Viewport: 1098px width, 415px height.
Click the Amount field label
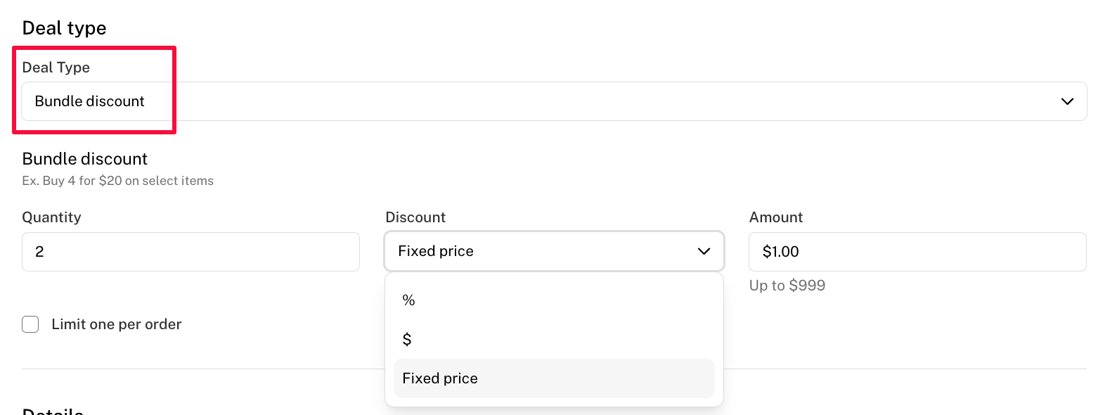tap(776, 217)
